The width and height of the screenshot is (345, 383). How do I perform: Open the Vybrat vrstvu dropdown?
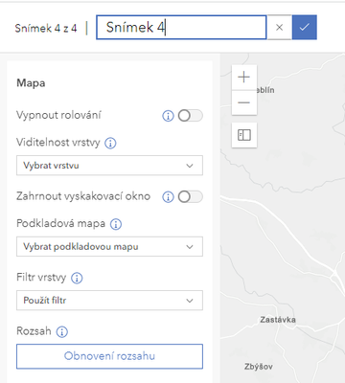click(x=109, y=166)
